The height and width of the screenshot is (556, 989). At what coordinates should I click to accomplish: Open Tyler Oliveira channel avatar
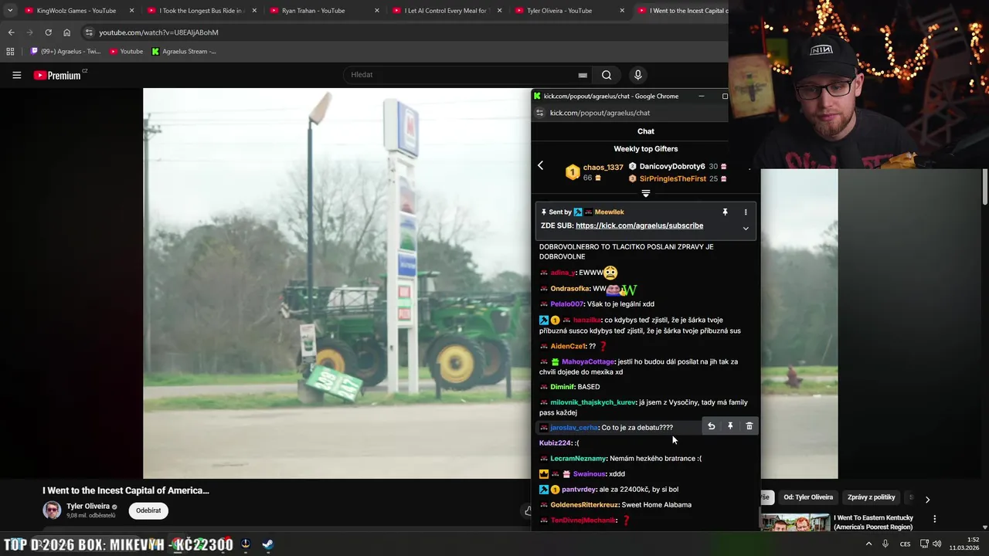click(52, 510)
